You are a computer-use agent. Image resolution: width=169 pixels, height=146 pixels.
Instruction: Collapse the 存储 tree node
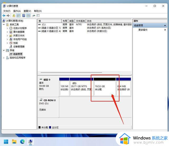(x=4, y=50)
